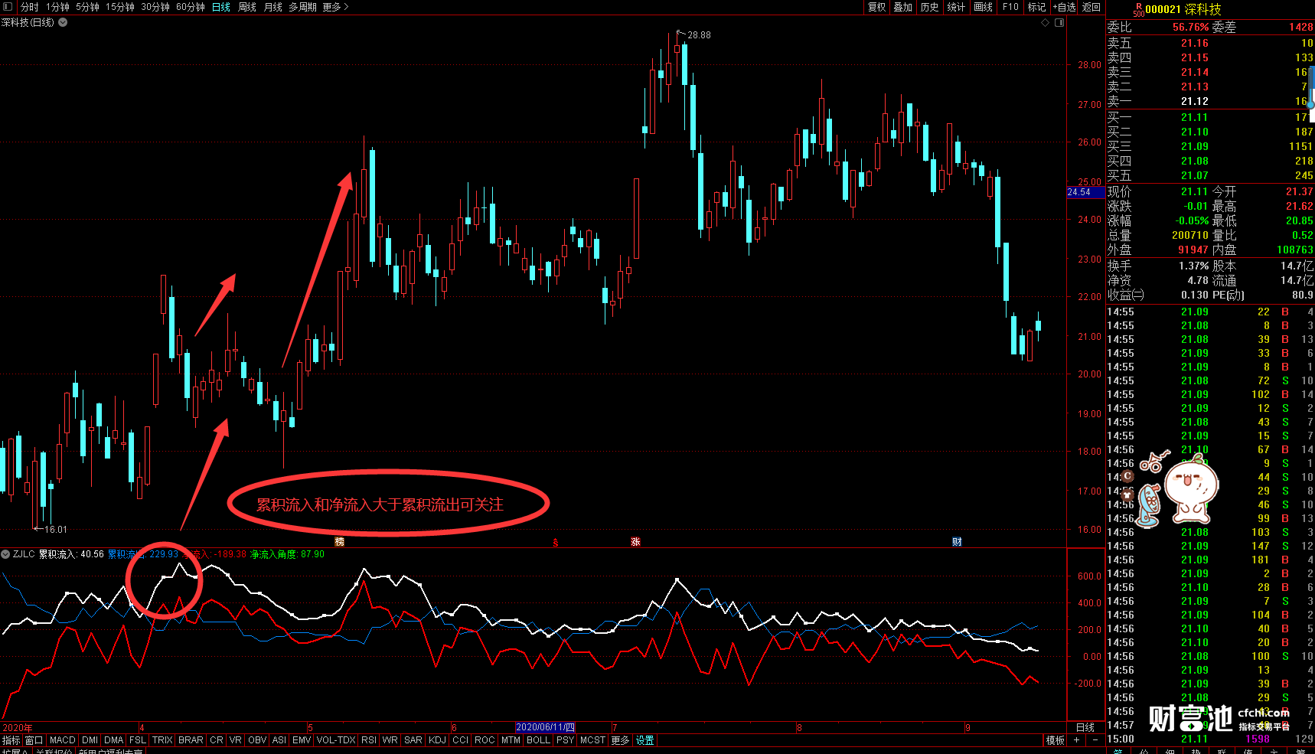Image resolution: width=1315 pixels, height=754 pixels.
Task: Enable the MACD indicator
Action: pyautogui.click(x=62, y=740)
